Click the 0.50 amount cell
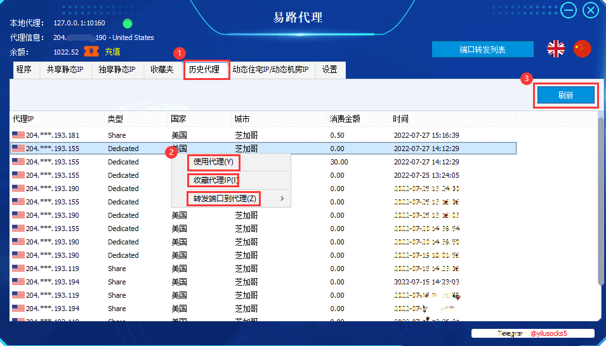Image resolution: width=606 pixels, height=346 pixels. 337,136
